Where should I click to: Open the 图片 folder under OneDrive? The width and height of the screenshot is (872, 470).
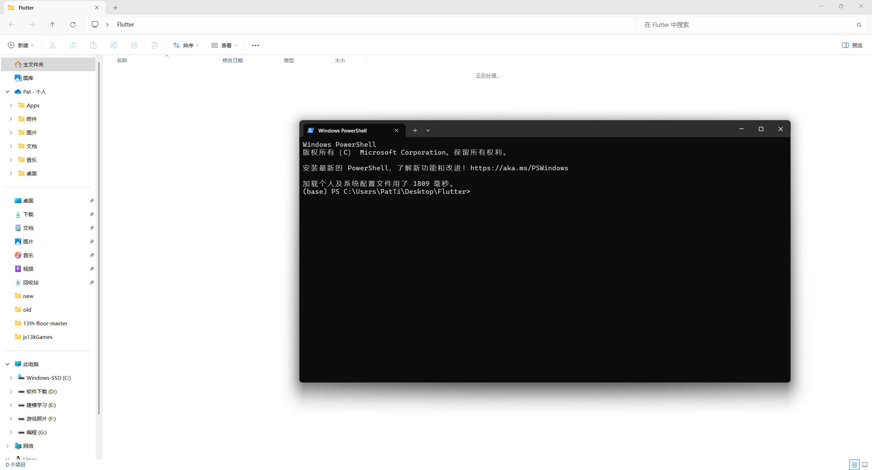(x=32, y=132)
